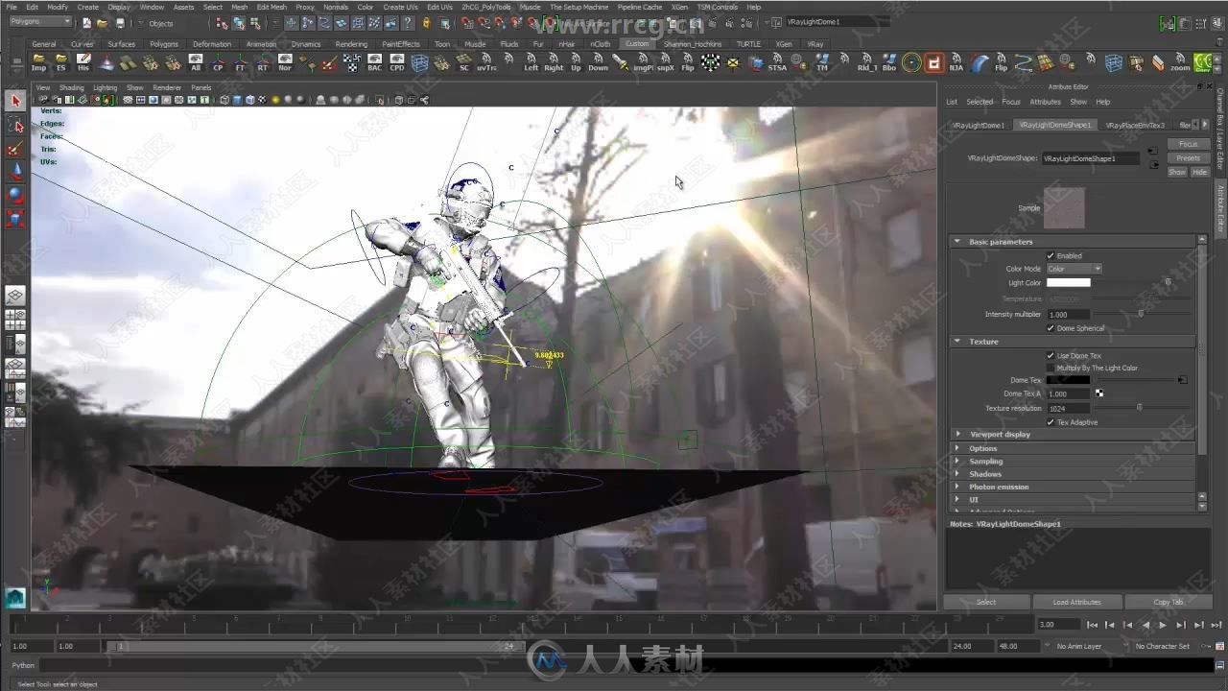Click the play forward button
The image size is (1228, 691).
pos(1163,625)
